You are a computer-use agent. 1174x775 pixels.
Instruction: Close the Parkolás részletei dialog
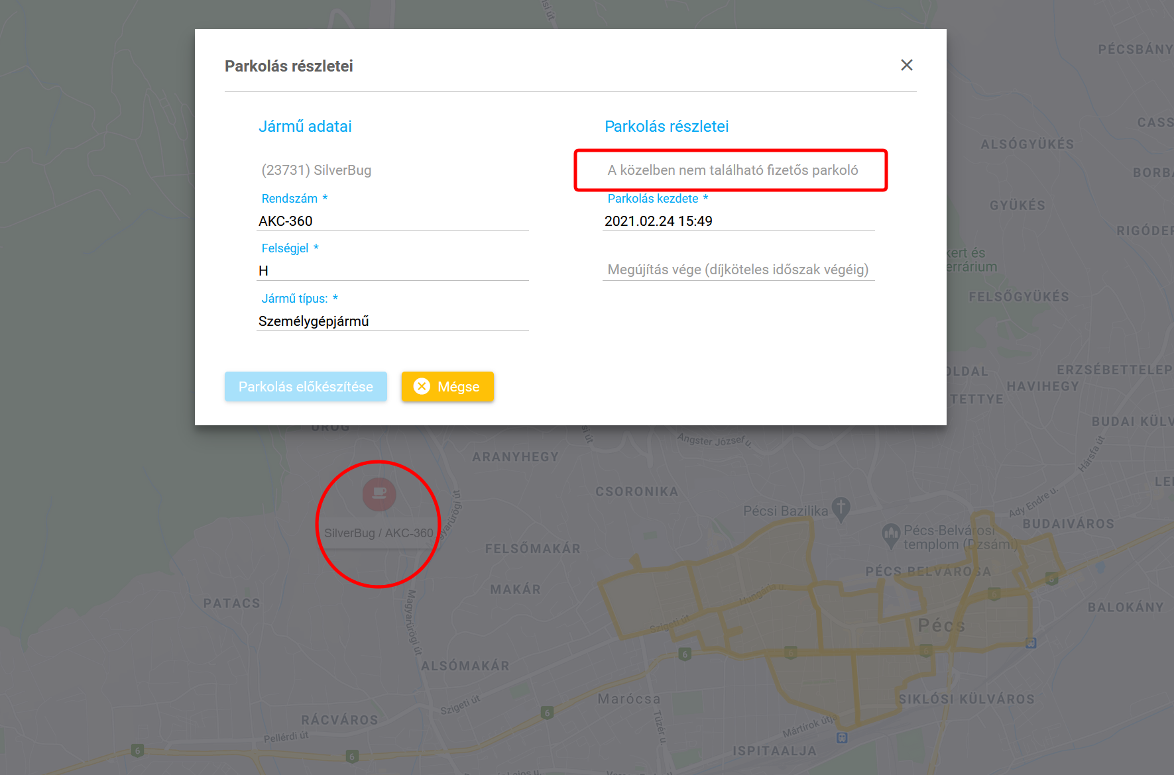coord(906,65)
